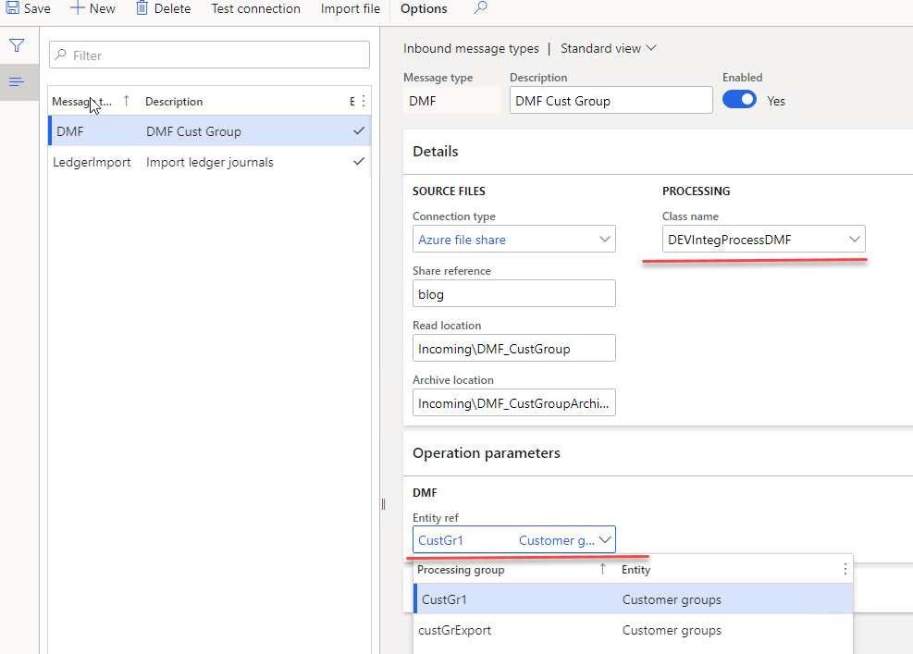
Task: Click in the Filter search box
Action: [210, 56]
